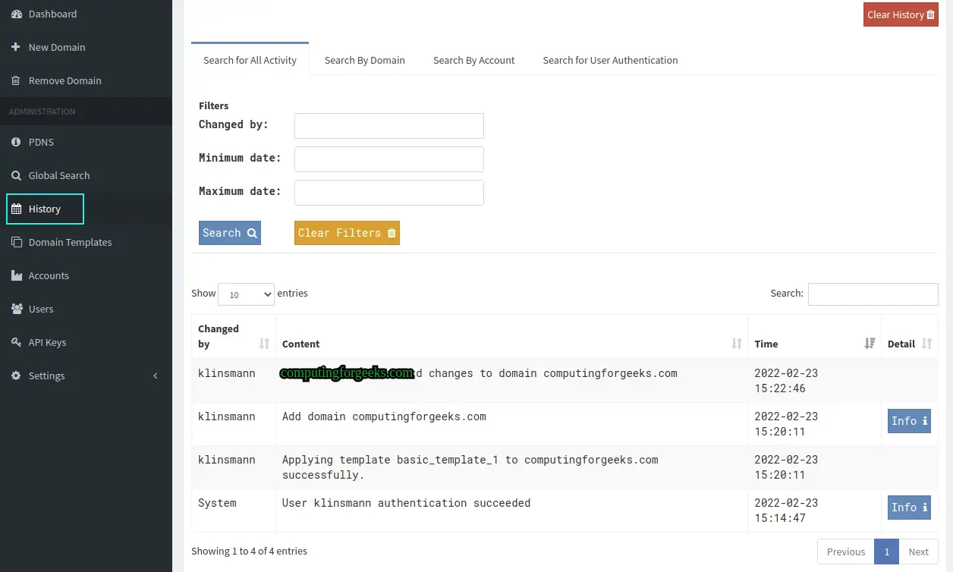
Task: Open Info for Add domain entry
Action: tap(908, 421)
